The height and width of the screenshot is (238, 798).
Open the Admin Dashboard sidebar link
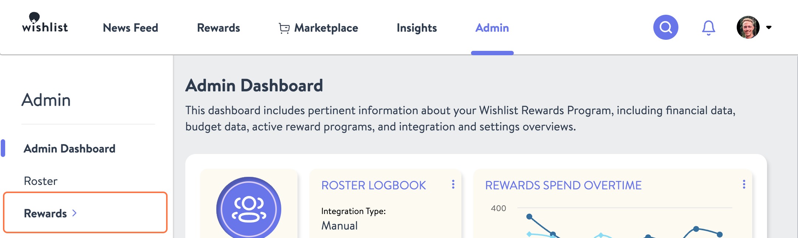click(x=69, y=148)
